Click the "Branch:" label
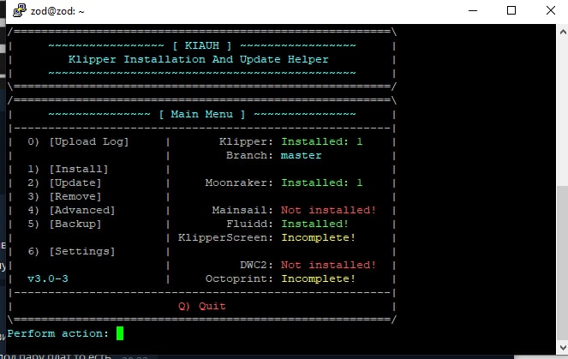This screenshot has height=359, width=568. (249, 155)
